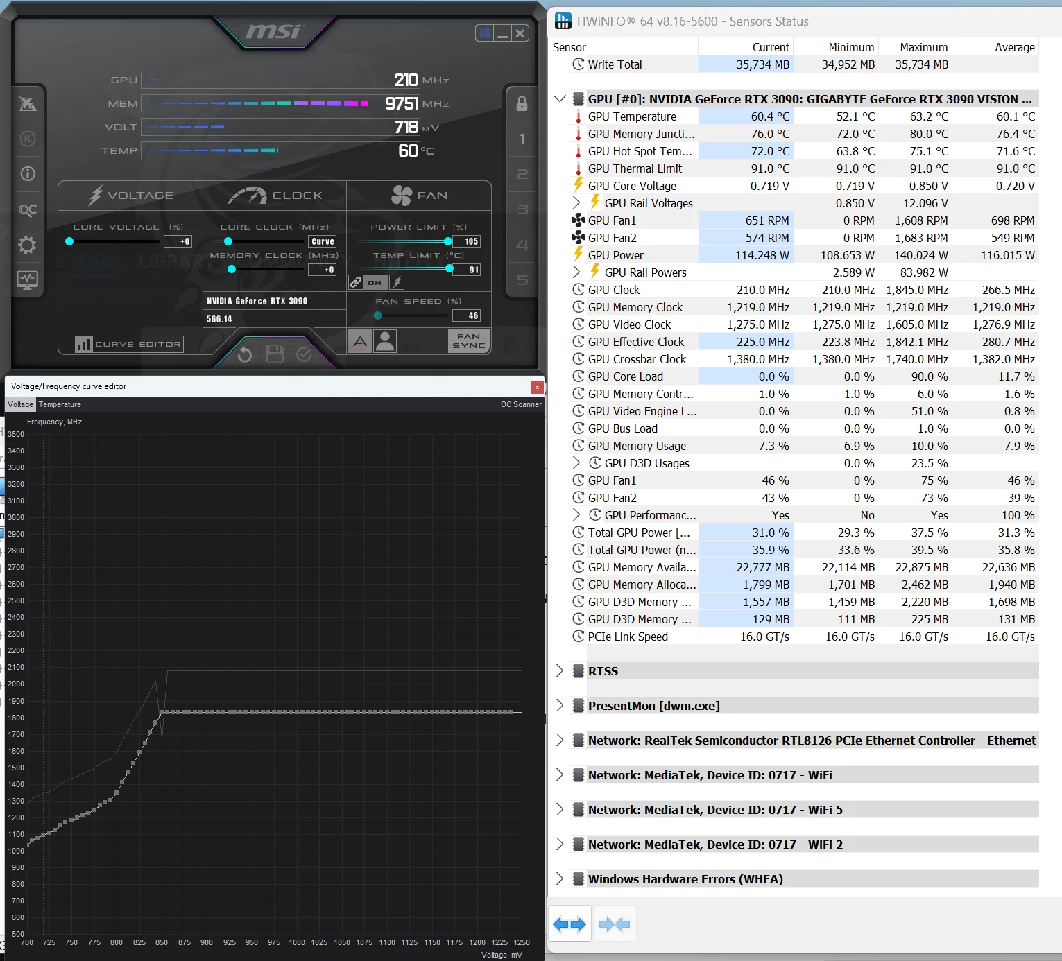Switch to the Temperature tab in curve editor
The image size is (1062, 961).
(x=60, y=404)
